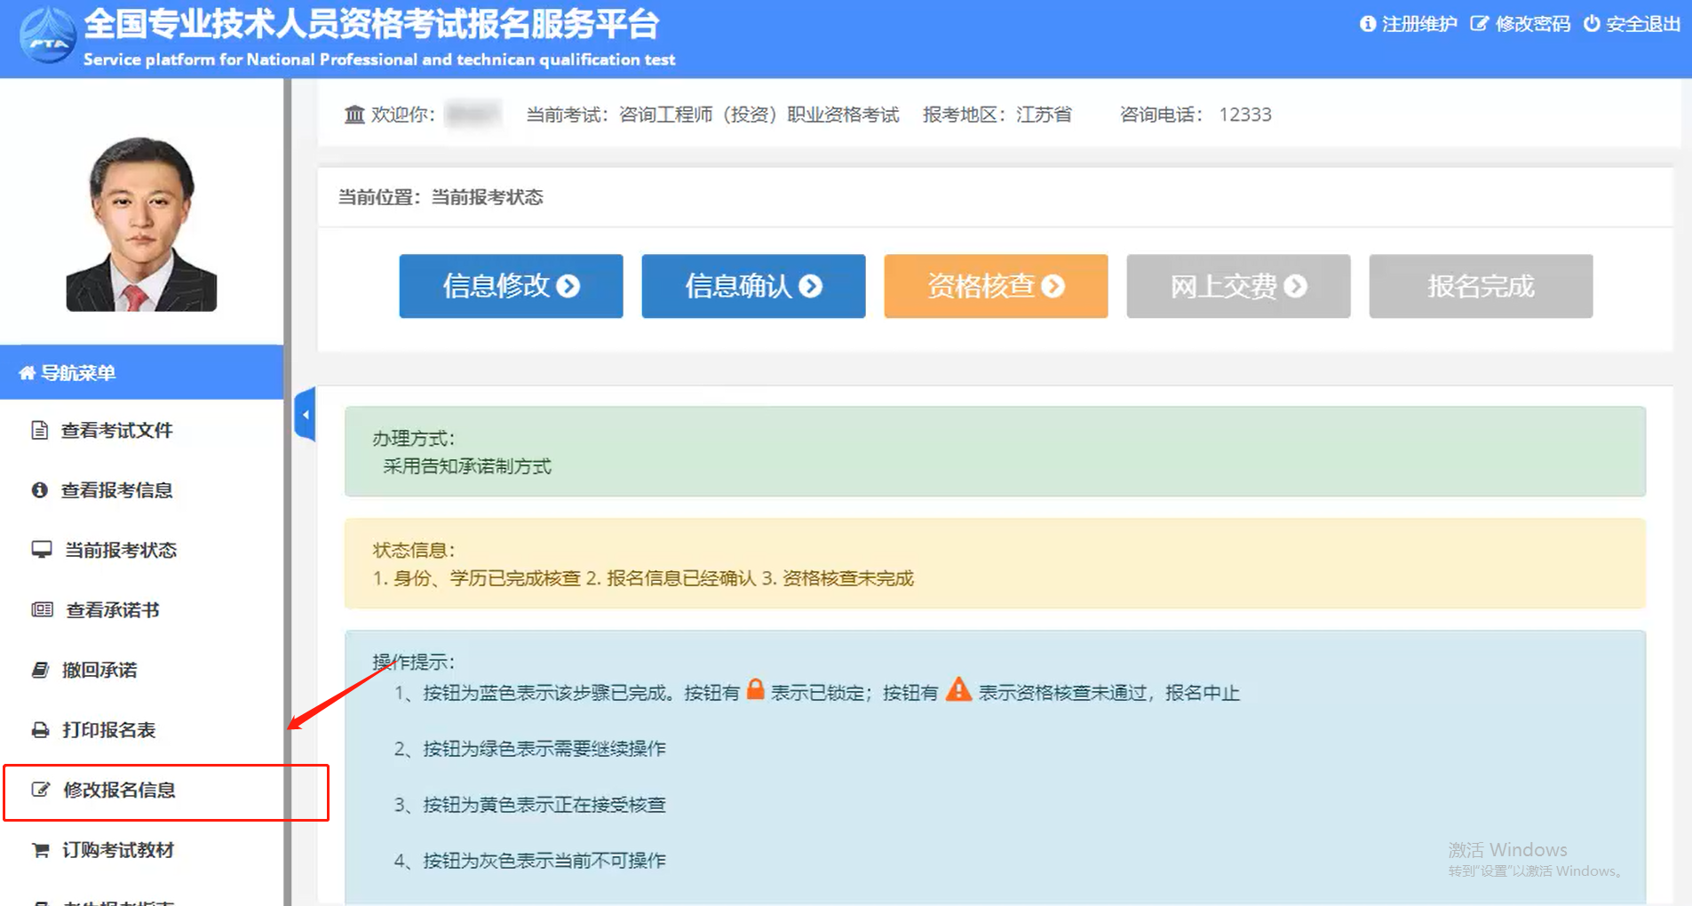Click the shopping cart icon beside 订购考试教材
Screen dimensions: 1692x906
point(41,850)
